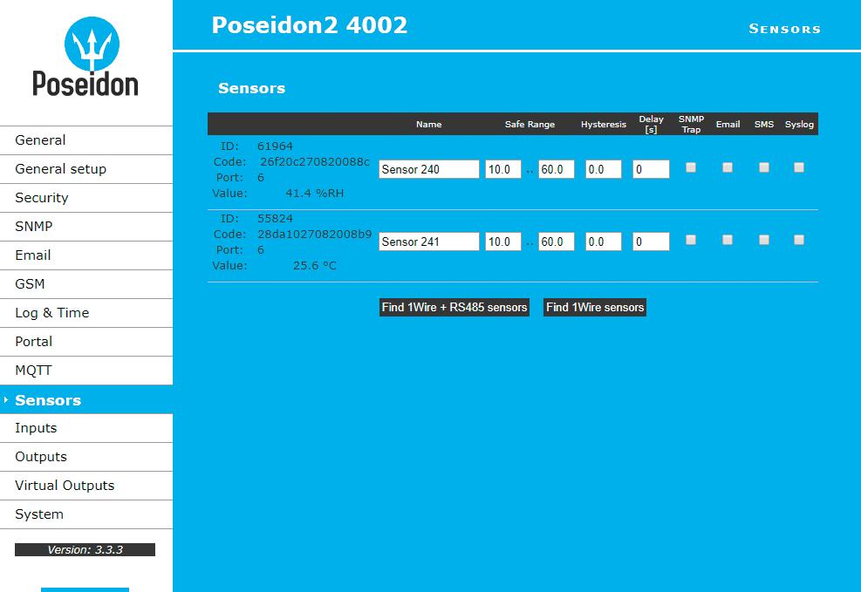Click Find 1Wire + RS485 sensors button
This screenshot has height=592, width=861.
pos(454,307)
